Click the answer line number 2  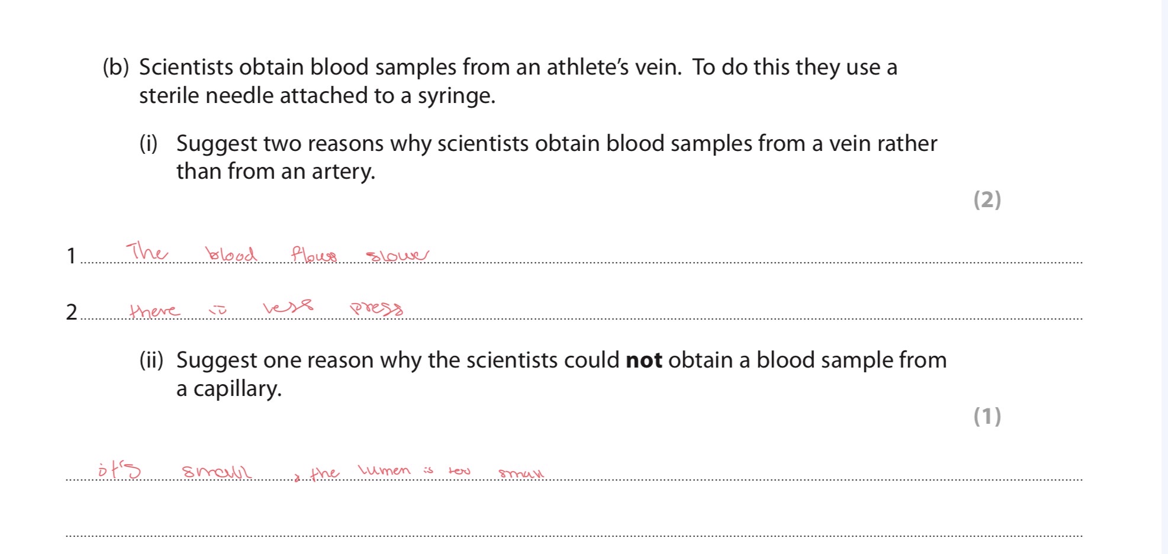72,312
